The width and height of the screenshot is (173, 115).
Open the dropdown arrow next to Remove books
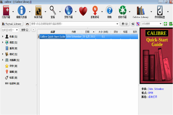[x=129, y=11]
